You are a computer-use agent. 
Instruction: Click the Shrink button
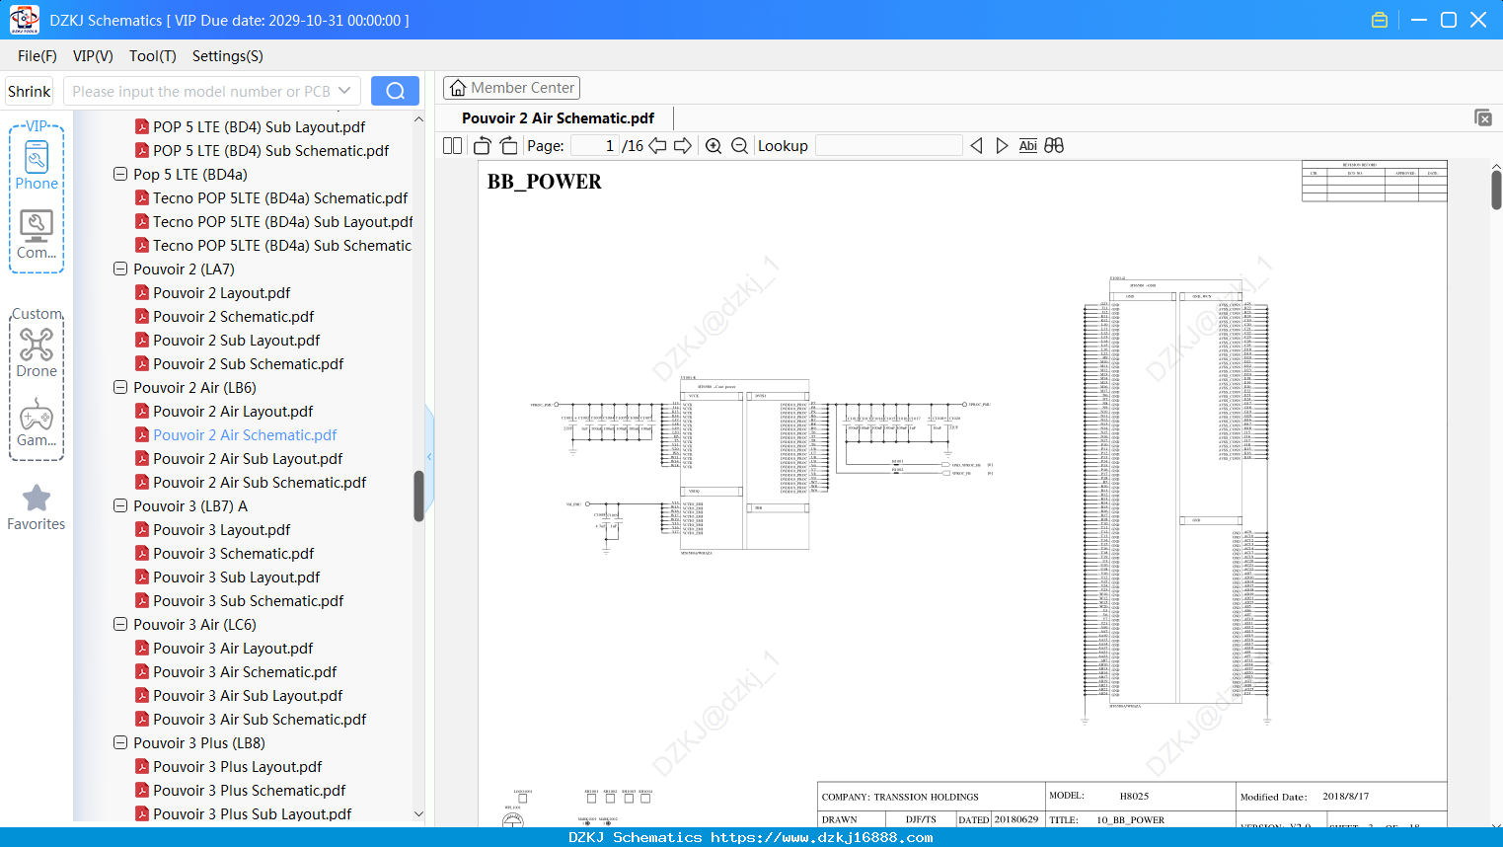[x=30, y=91]
